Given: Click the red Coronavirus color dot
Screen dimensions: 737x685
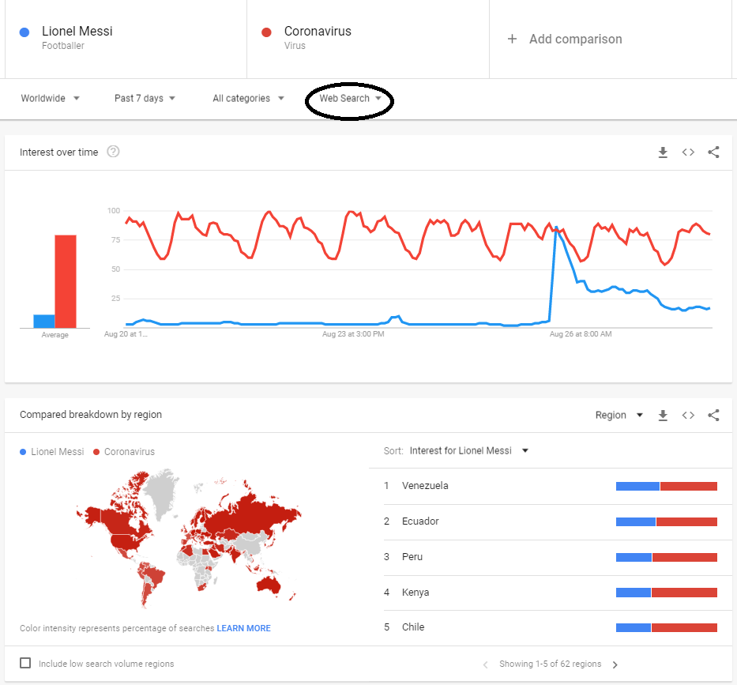Looking at the screenshot, I should (266, 32).
